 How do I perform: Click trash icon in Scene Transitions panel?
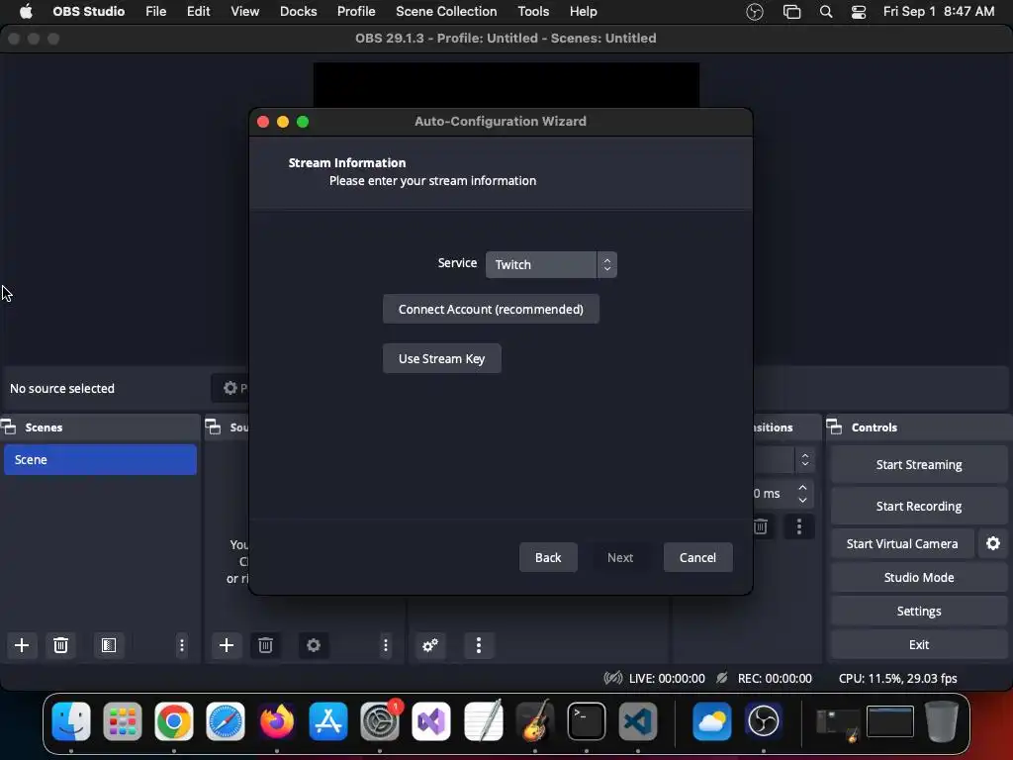click(x=761, y=526)
